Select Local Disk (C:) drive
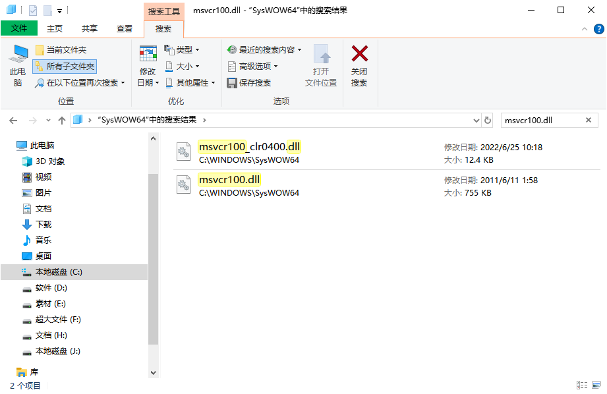The height and width of the screenshot is (394, 607). (74, 272)
